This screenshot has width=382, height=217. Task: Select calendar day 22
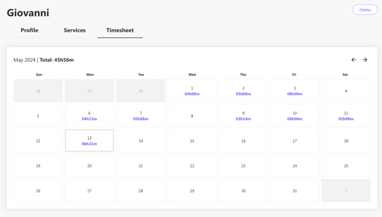(192, 166)
